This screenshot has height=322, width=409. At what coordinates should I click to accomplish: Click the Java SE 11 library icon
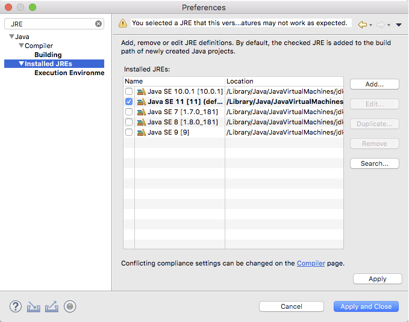pyautogui.click(x=142, y=102)
